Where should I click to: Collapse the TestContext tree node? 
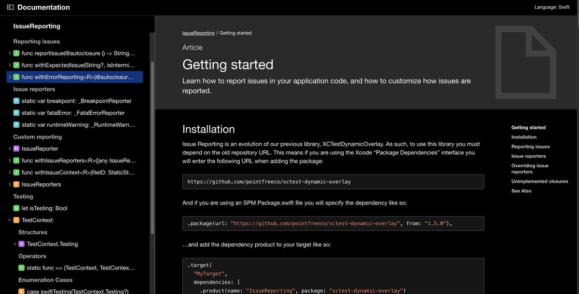tap(10, 220)
